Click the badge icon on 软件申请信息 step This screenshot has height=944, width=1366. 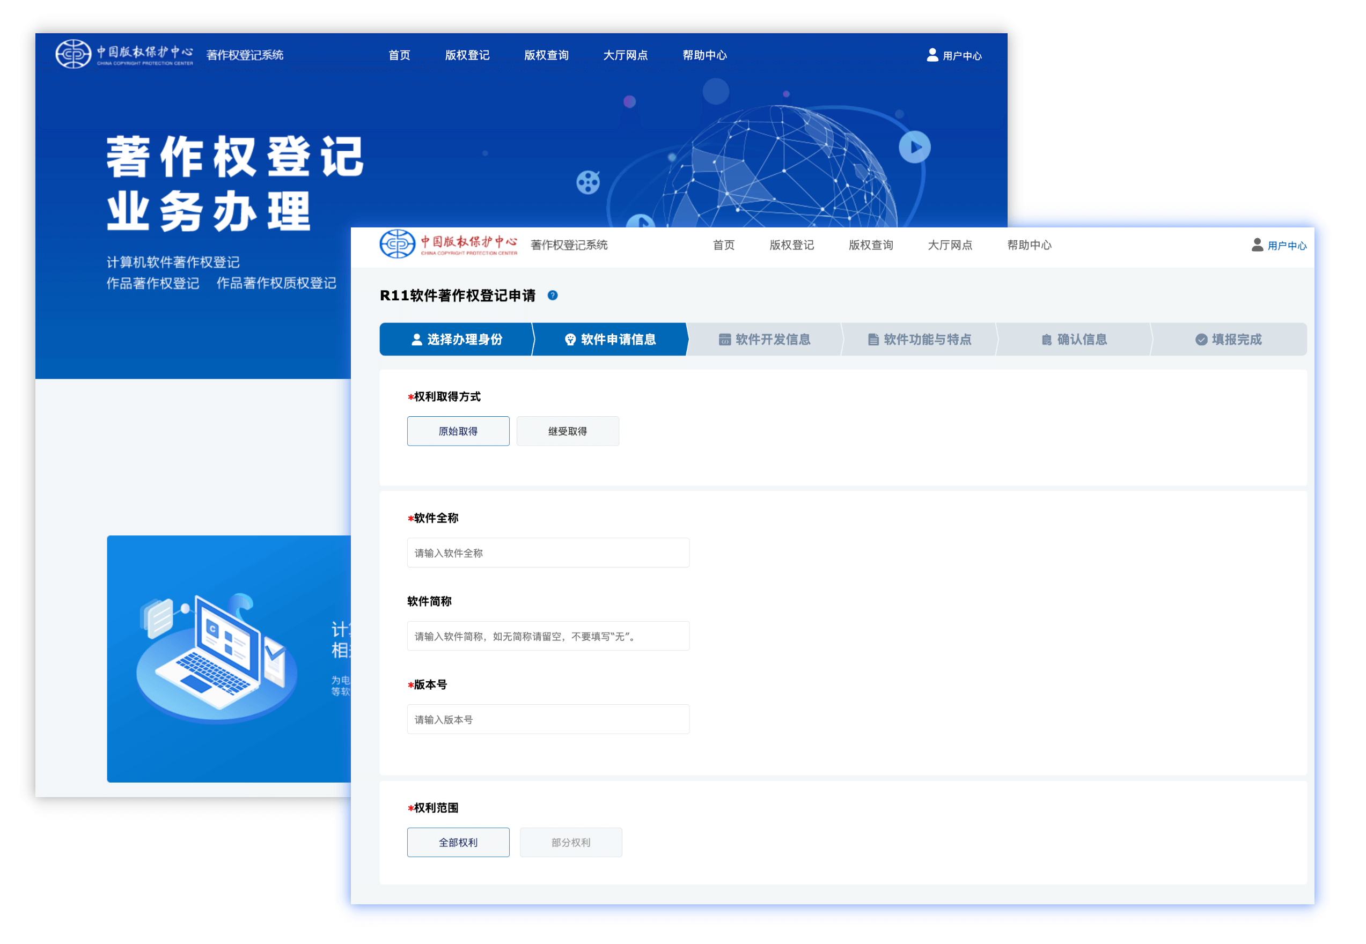pyautogui.click(x=570, y=340)
